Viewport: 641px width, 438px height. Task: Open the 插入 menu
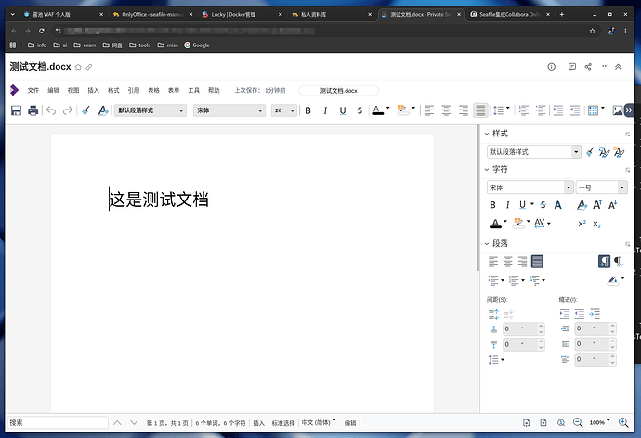tap(93, 90)
